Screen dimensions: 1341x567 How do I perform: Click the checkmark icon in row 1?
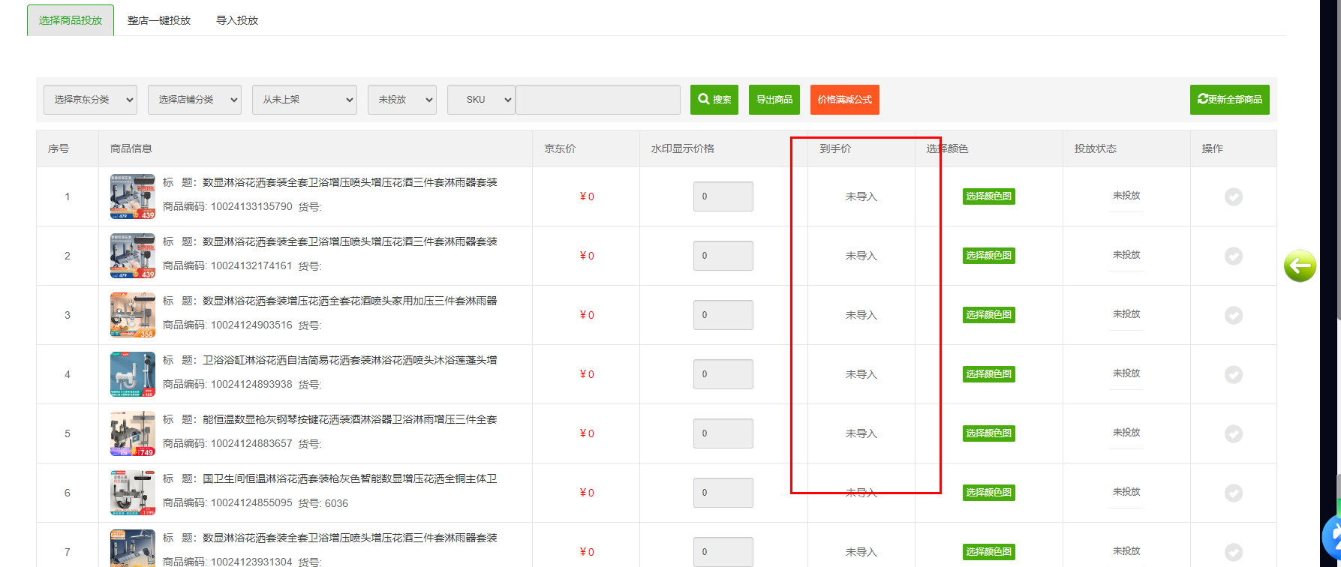click(1233, 196)
